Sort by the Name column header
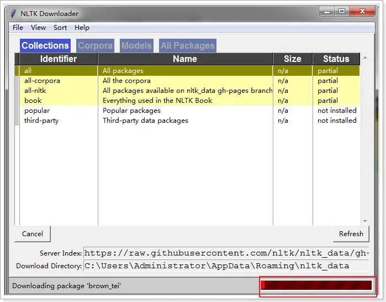The height and width of the screenshot is (302, 386). (185, 59)
